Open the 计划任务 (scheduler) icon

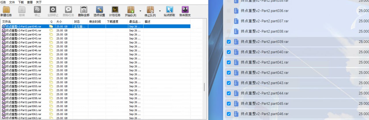(115, 10)
